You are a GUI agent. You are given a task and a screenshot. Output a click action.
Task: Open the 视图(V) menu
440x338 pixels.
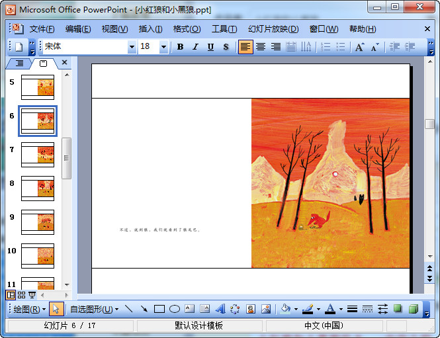pyautogui.click(x=114, y=29)
